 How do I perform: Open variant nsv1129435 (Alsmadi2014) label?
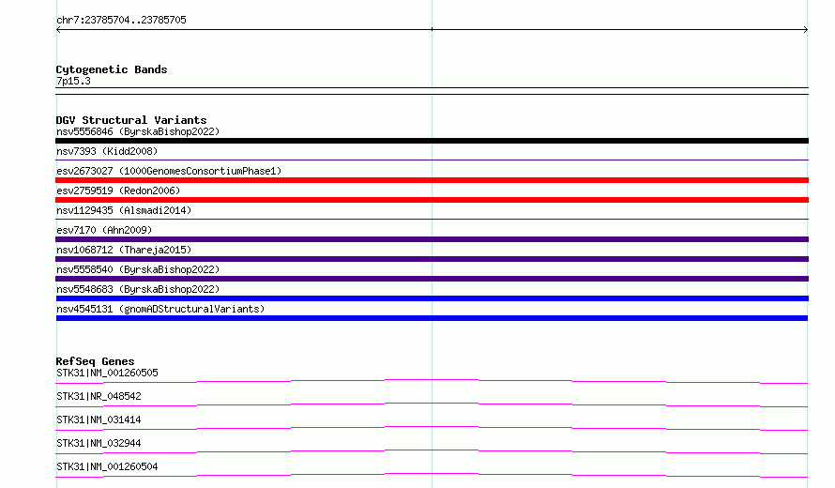point(124,210)
